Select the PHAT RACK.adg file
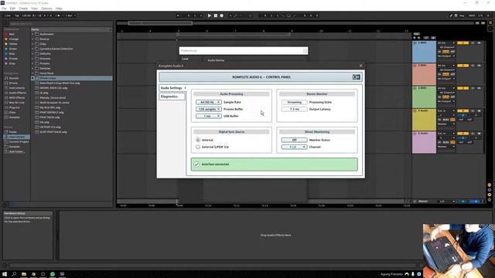This screenshot has height=278, width=495. point(49,117)
